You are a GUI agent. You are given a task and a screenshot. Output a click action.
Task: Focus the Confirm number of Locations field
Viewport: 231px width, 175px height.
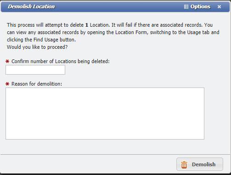(35, 70)
